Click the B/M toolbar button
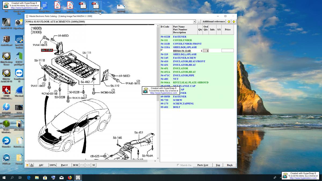Viewport: 322px width, 181px height. (76, 165)
